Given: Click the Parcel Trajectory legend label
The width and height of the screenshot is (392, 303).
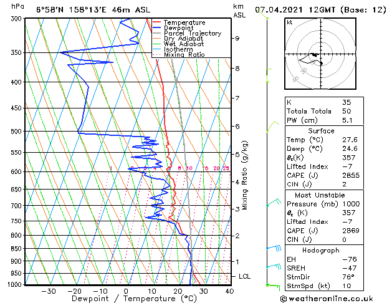Looking at the screenshot, I should pyautogui.click(x=193, y=33).
